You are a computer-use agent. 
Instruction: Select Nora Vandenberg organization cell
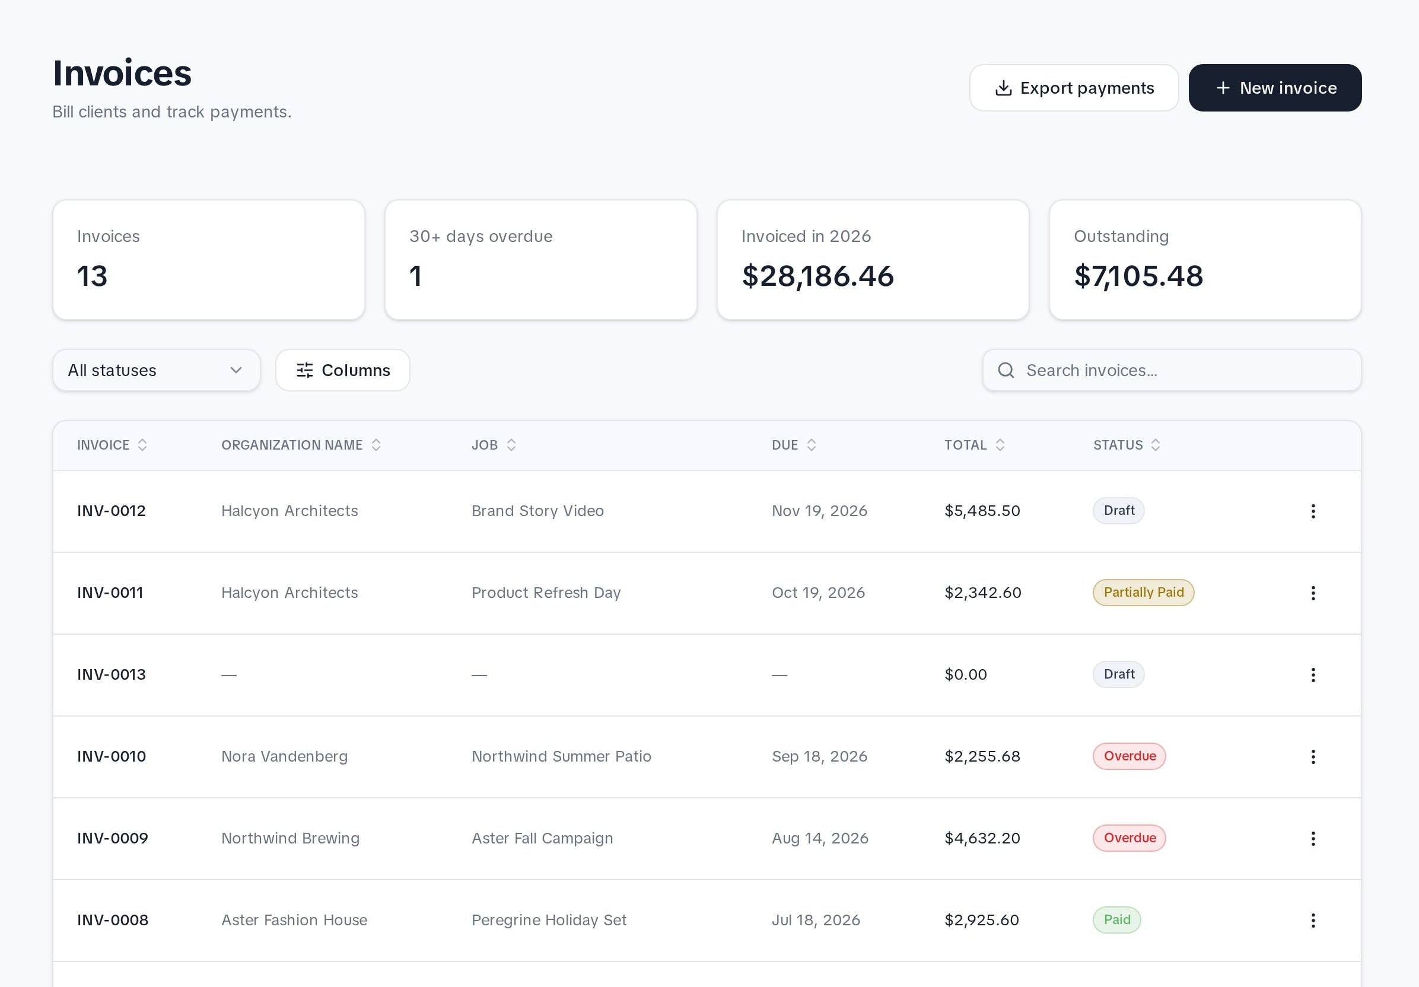(x=284, y=756)
